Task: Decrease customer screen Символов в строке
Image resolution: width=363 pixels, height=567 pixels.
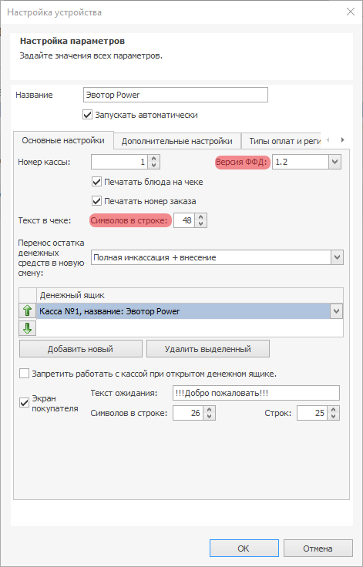Action: click(210, 416)
